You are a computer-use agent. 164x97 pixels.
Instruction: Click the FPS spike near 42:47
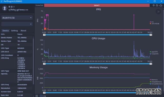click(x=134, y=15)
